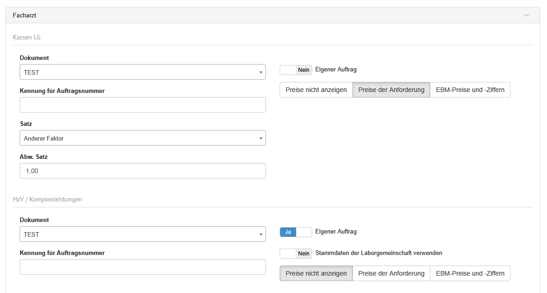Image resolution: width=547 pixels, height=293 pixels.
Task: Toggle Eigener Auftrag switch in HzV section
Action: tap(296, 232)
